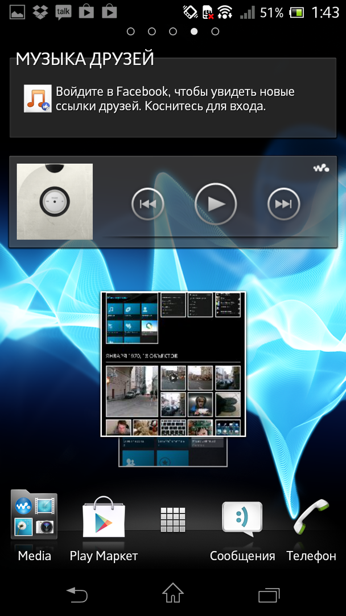This screenshot has width=346, height=616.
Task: Tap the 1:43 clock in status bar
Action: 326,13
